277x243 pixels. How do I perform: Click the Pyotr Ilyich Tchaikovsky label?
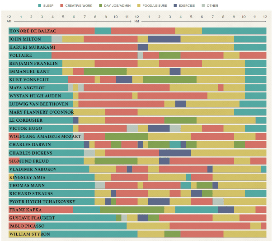pyautogui.click(x=42, y=202)
